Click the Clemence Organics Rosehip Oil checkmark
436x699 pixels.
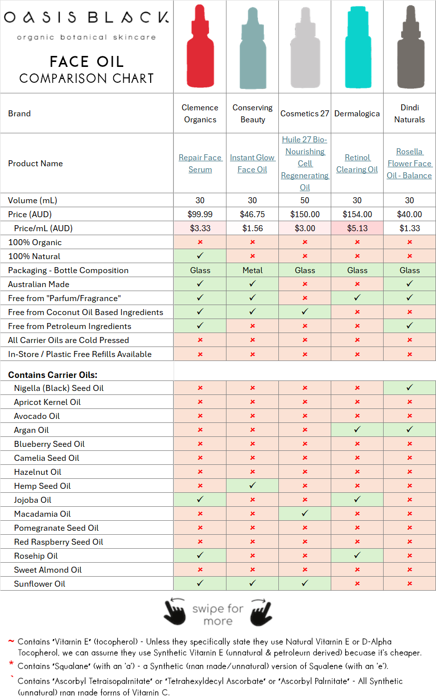pyautogui.click(x=200, y=555)
